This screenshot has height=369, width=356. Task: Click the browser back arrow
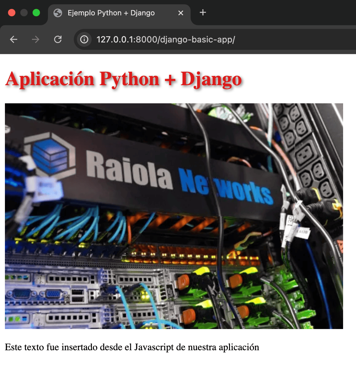point(14,39)
